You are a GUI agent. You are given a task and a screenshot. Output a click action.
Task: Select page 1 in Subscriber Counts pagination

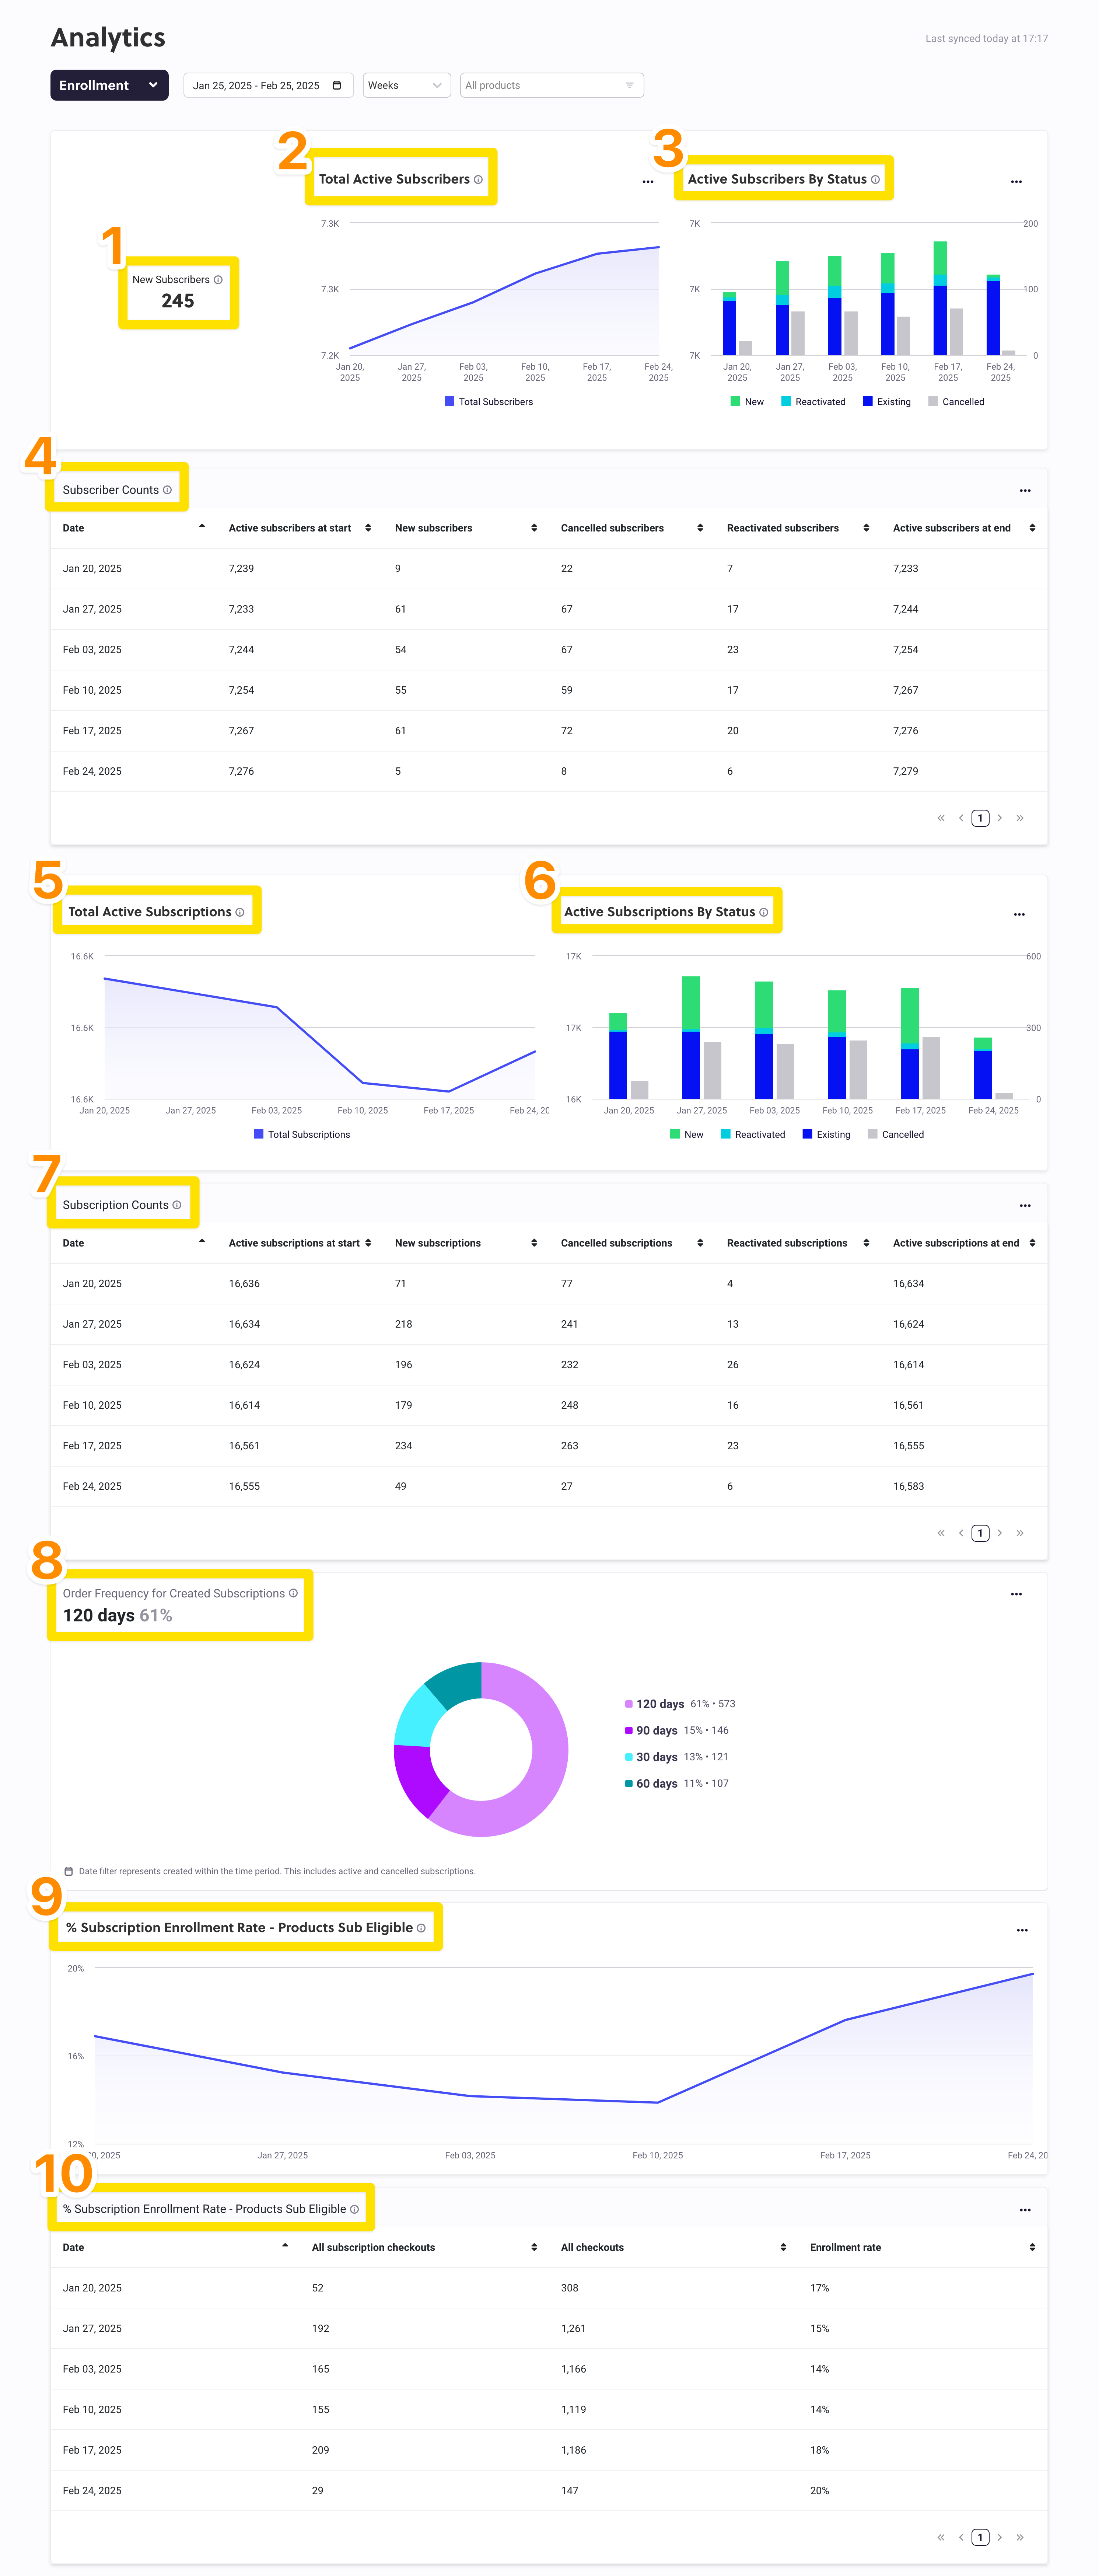coord(980,818)
